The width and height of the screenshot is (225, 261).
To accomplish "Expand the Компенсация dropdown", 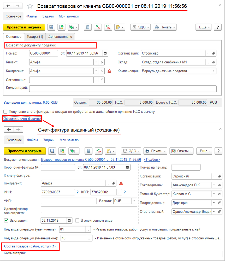I will point(214,71).
